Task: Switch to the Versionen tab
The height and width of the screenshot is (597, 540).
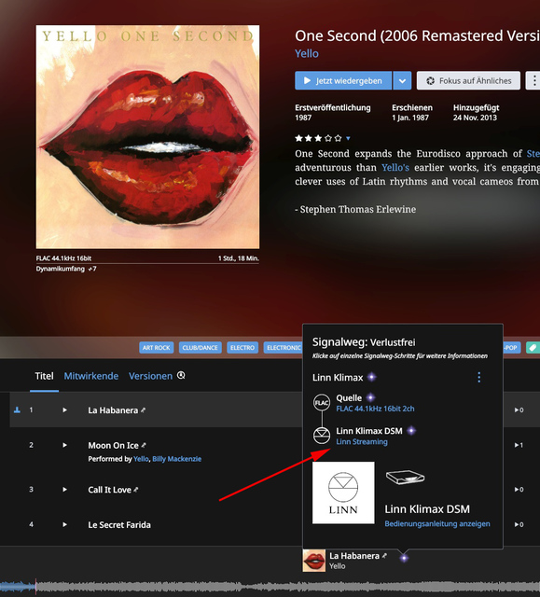Action: [150, 376]
